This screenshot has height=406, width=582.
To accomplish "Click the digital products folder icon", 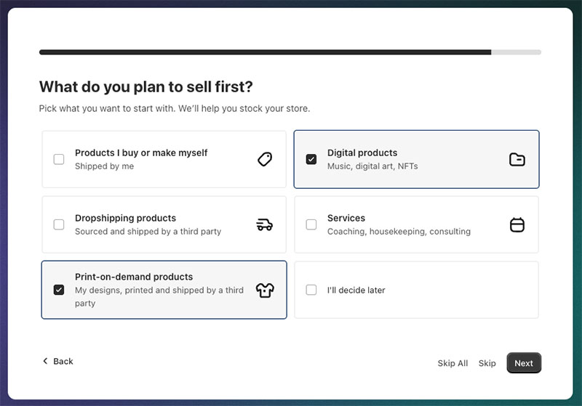I will tap(517, 159).
